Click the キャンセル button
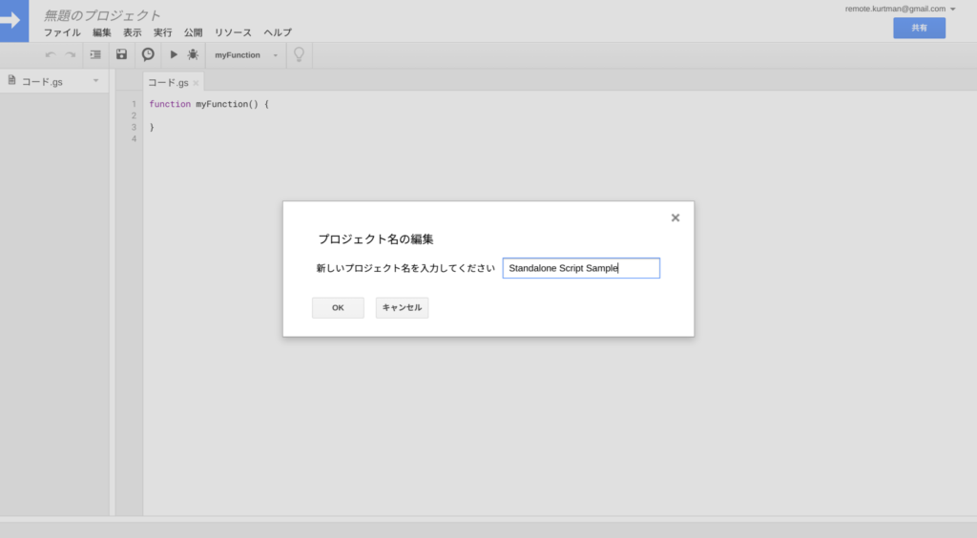 [402, 307]
